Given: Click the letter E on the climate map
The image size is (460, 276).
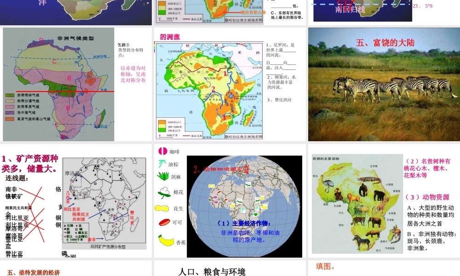Looking at the screenshot, I should [91, 81].
